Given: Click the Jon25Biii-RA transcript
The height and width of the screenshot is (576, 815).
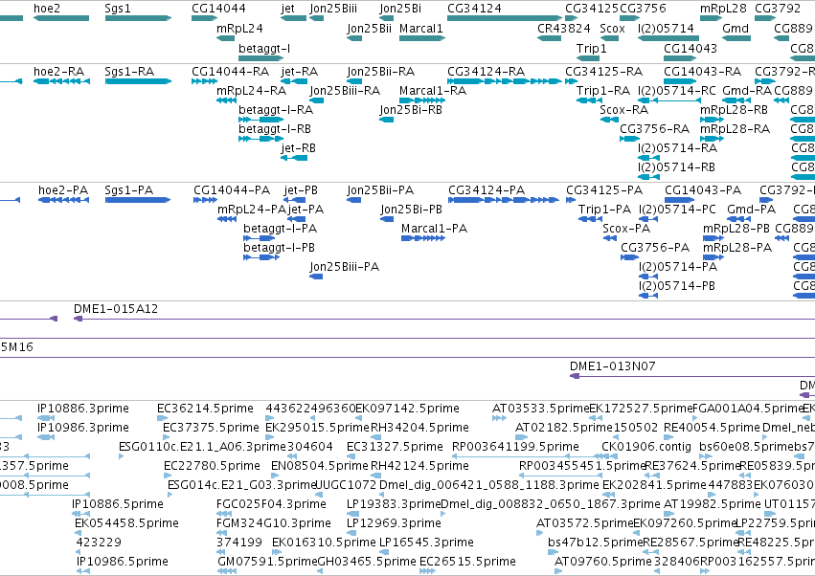Looking at the screenshot, I should pos(317,100).
